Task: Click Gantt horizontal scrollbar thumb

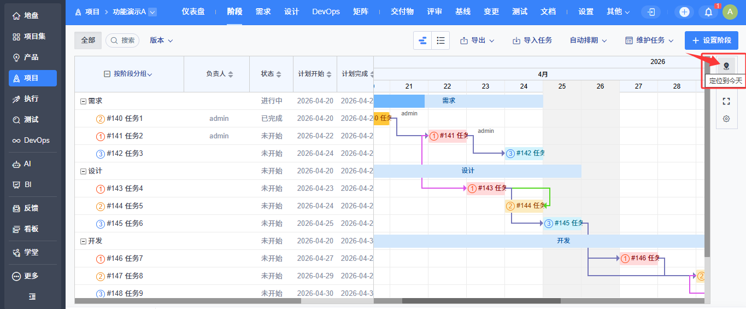Action: pyautogui.click(x=481, y=301)
